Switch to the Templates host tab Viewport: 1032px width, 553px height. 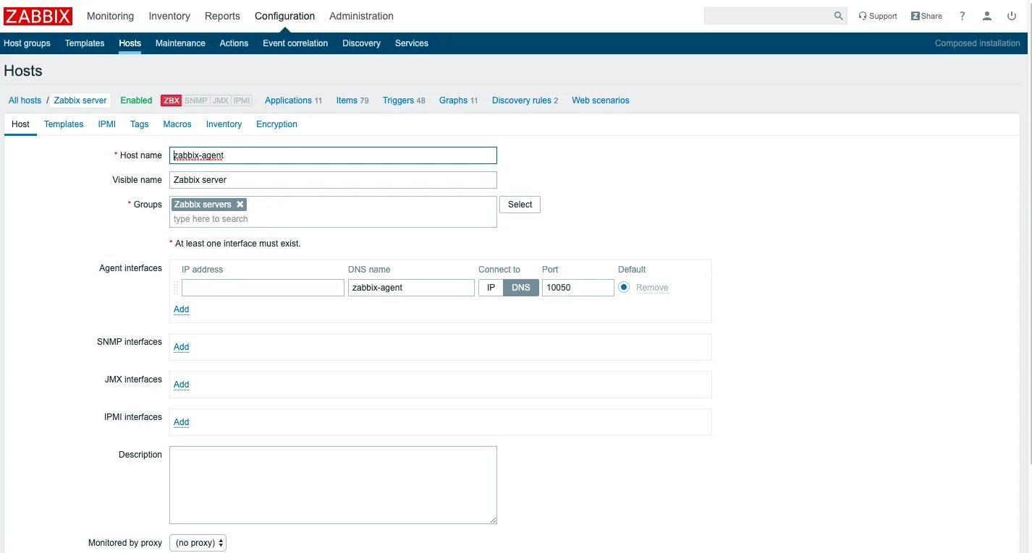(64, 124)
